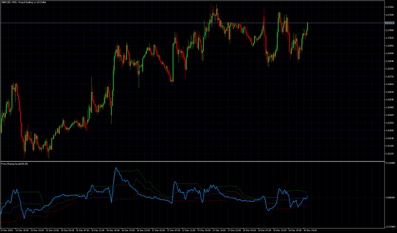Click the horizontal current bid price line
This screenshot has width=397, height=233.
point(193,23)
